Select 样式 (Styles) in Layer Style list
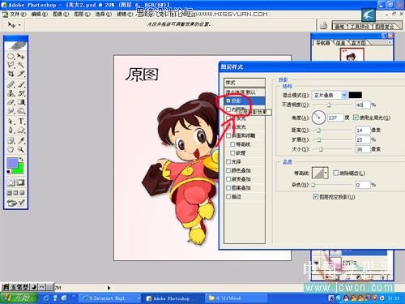405x304 pixels. [245, 83]
